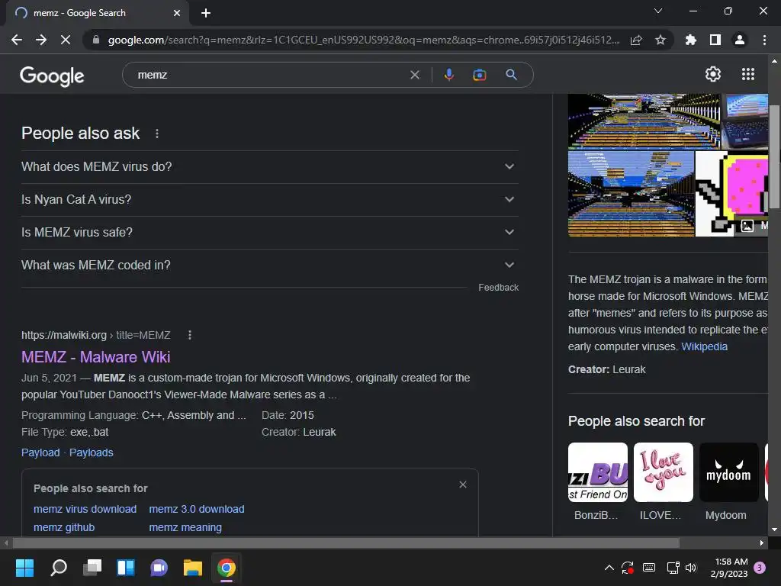Click into the Google search input field
The height and width of the screenshot is (586, 781).
(x=272, y=75)
